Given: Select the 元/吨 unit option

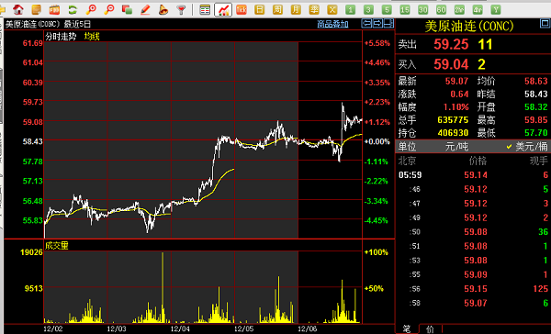Looking at the screenshot, I should [456, 147].
